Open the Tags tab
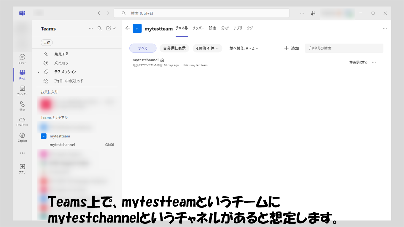The image size is (404, 227). pos(250,28)
